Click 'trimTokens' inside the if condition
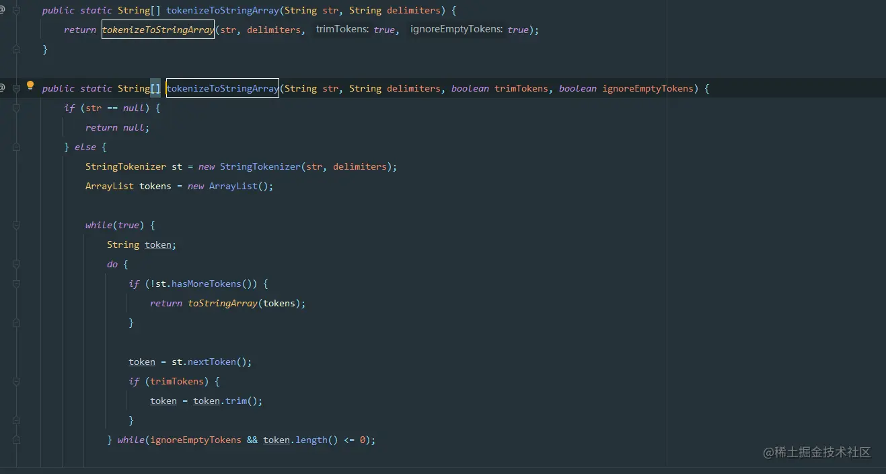This screenshot has width=886, height=474. (177, 381)
